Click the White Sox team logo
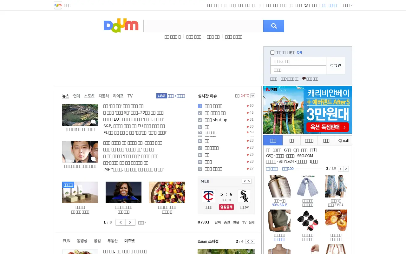The height and width of the screenshot is (254, 406). tap(244, 196)
